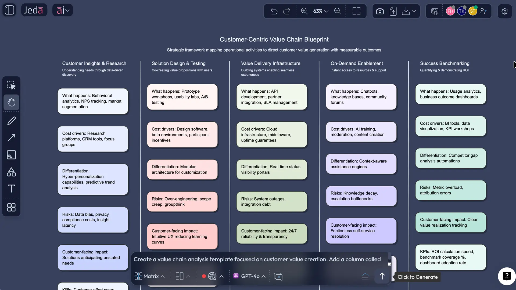Click the generate up-arrow button
516x290 pixels.
click(382, 276)
